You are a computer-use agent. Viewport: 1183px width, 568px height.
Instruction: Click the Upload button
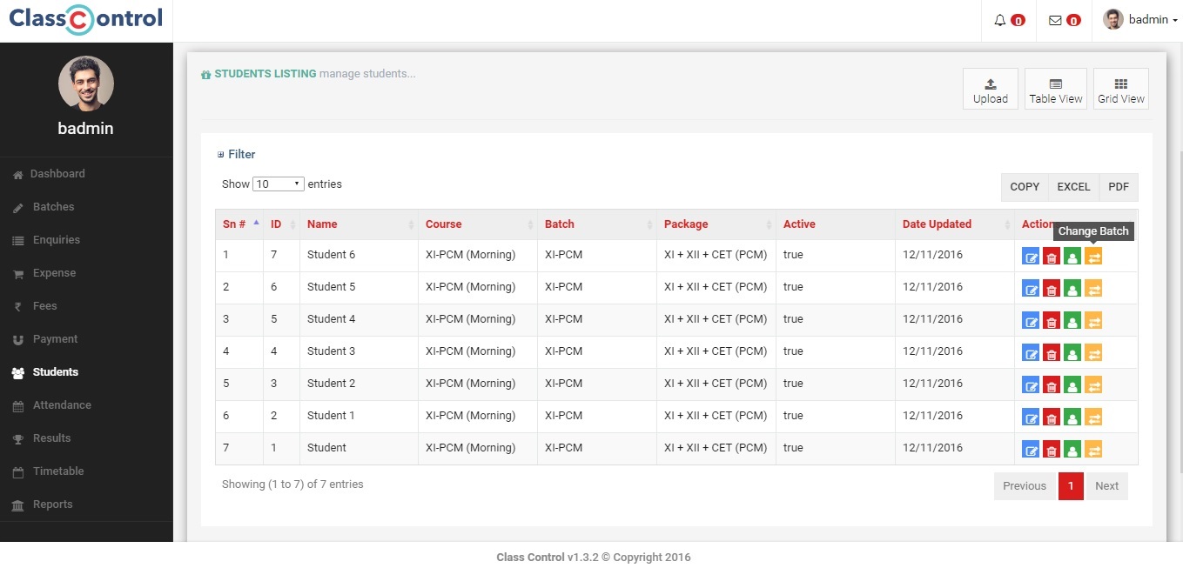[991, 89]
